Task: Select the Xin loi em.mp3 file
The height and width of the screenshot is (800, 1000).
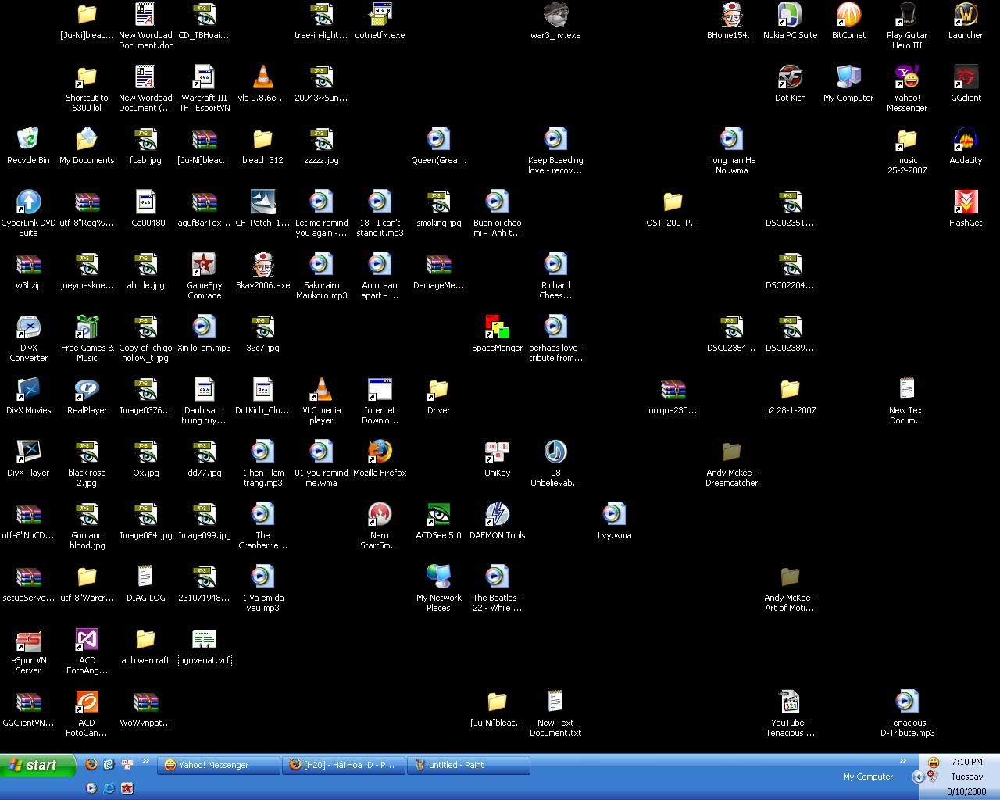Action: tap(204, 333)
